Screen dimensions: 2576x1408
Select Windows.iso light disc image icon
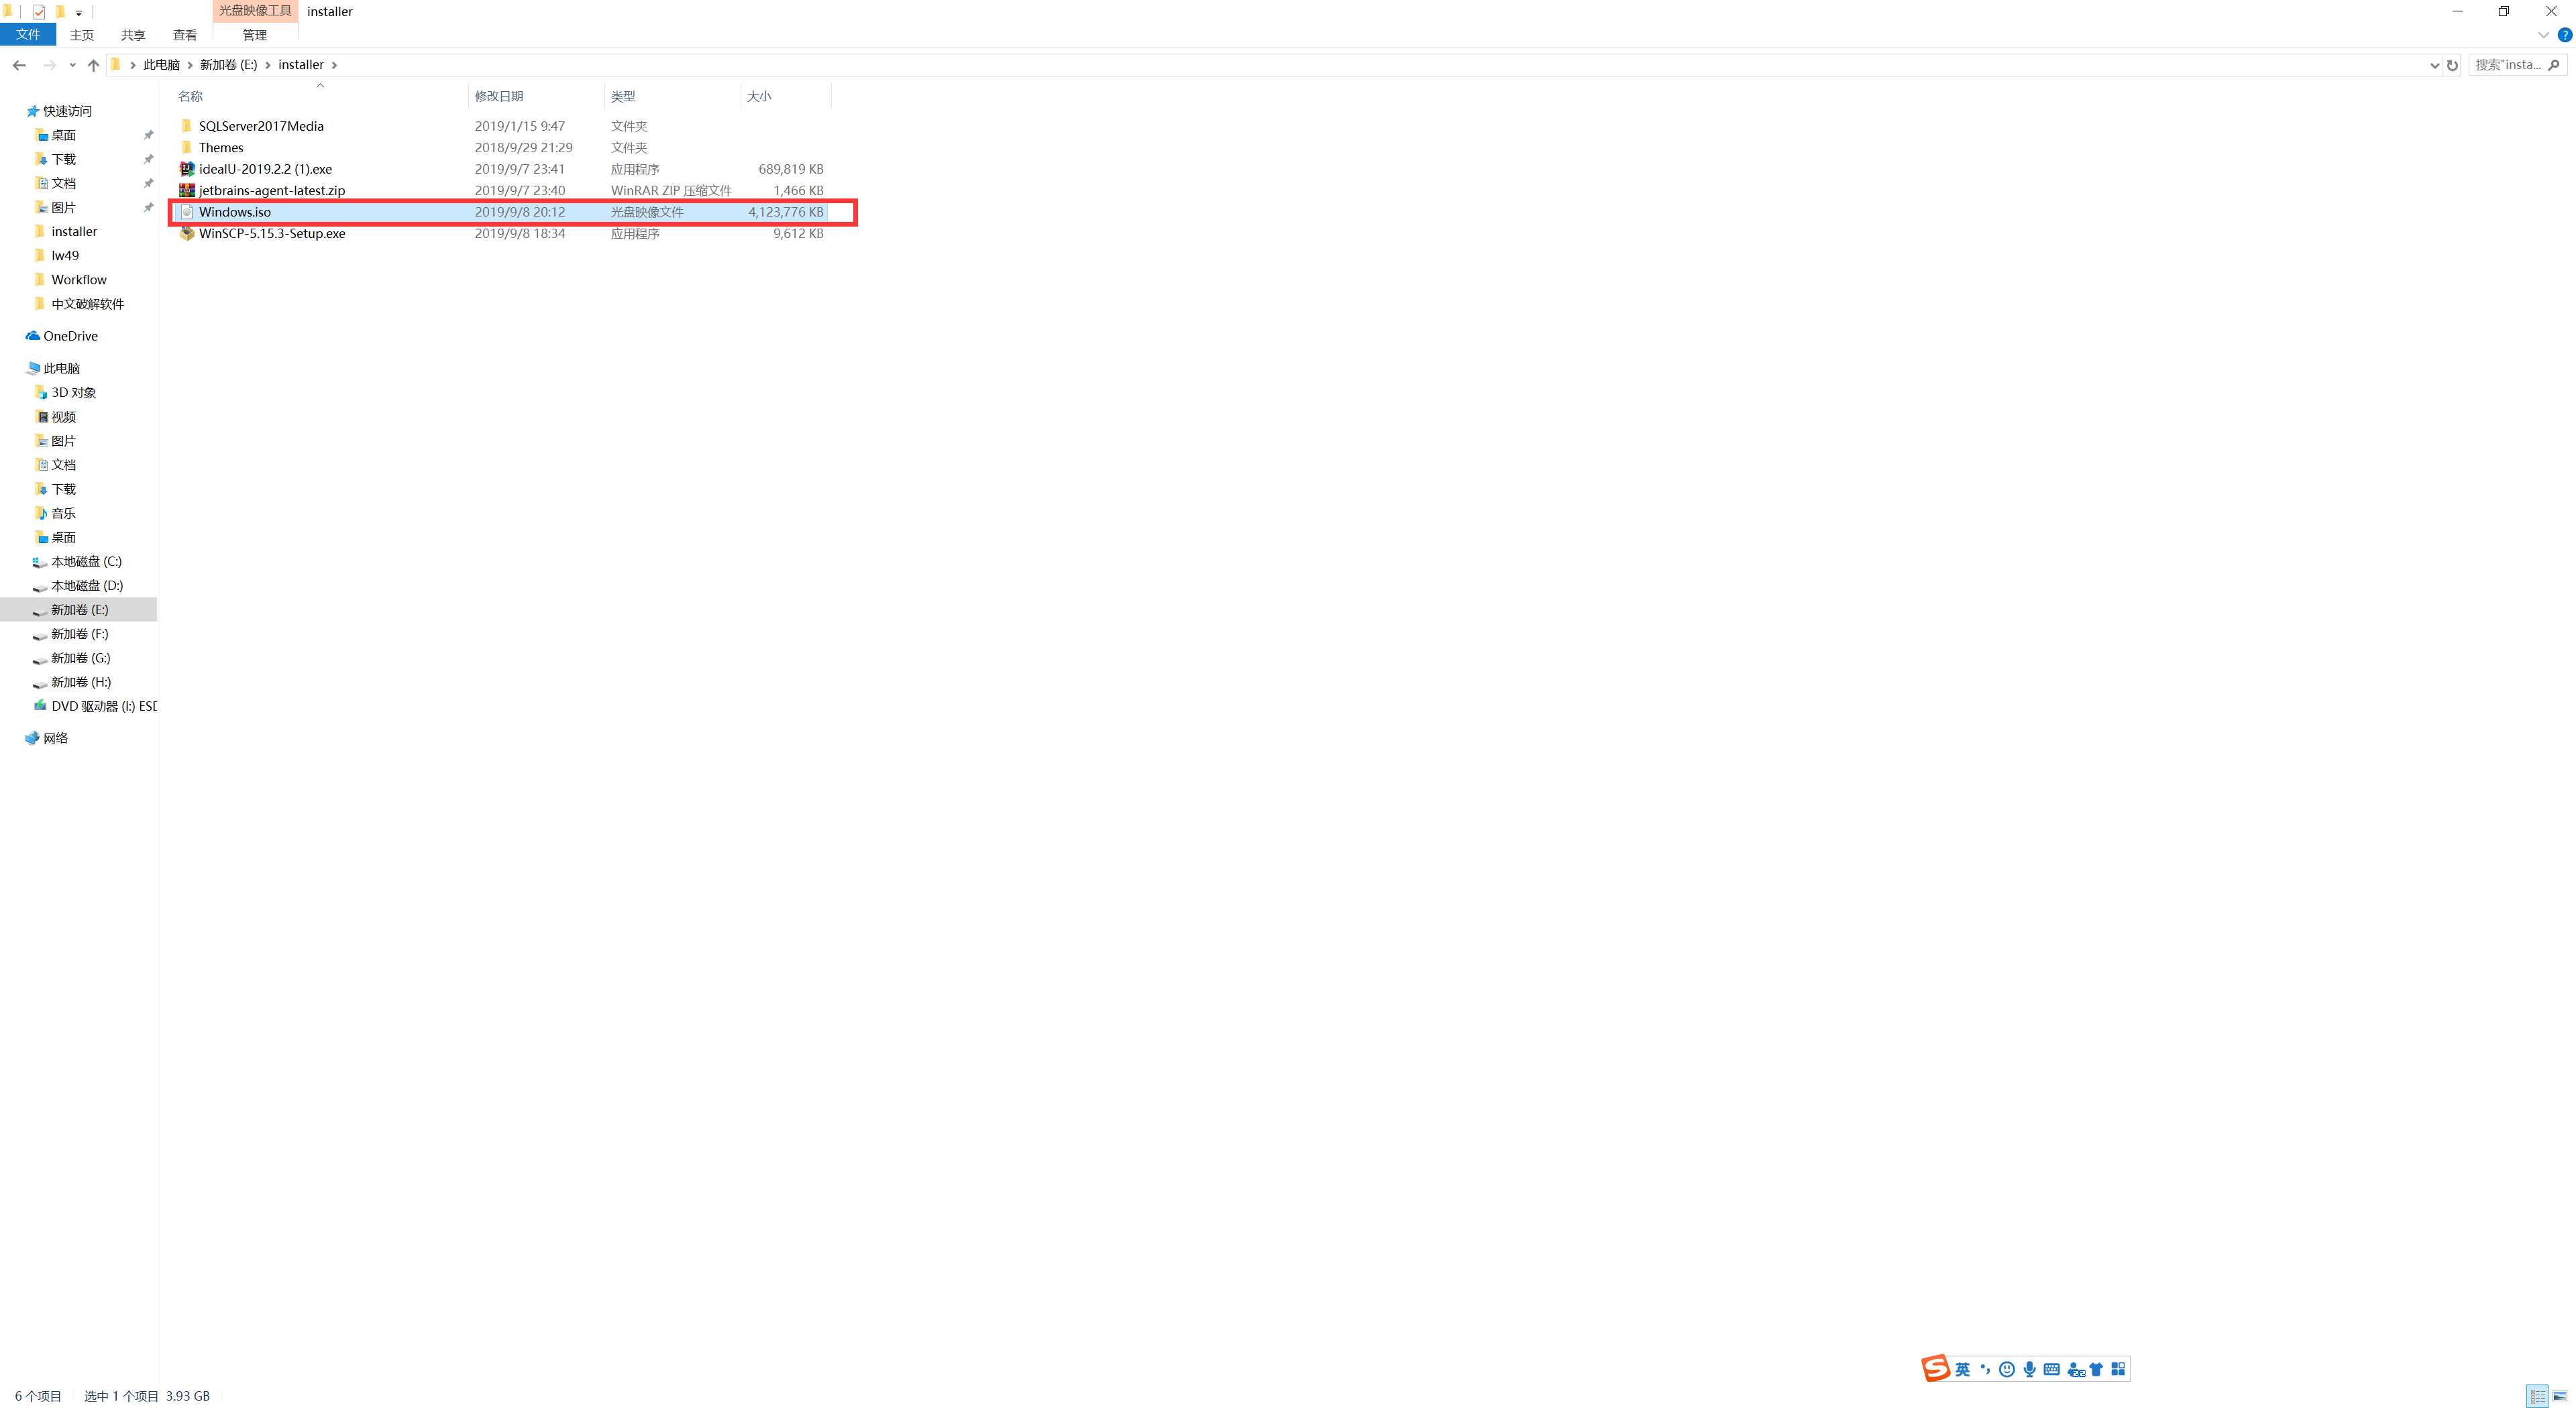[187, 212]
